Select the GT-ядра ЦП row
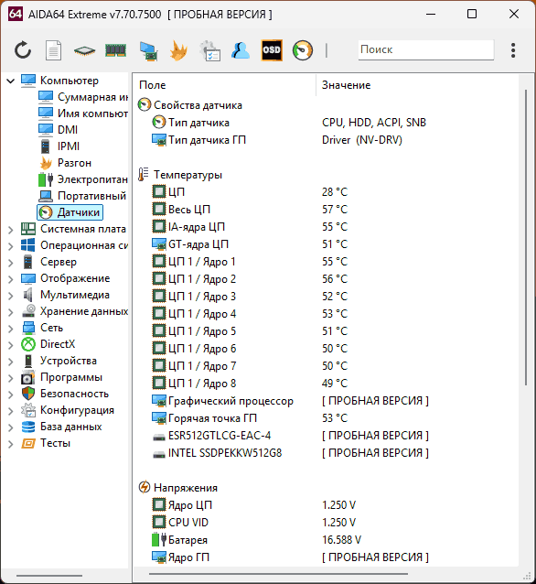Viewport: 536px width, 584px height. tap(327, 244)
